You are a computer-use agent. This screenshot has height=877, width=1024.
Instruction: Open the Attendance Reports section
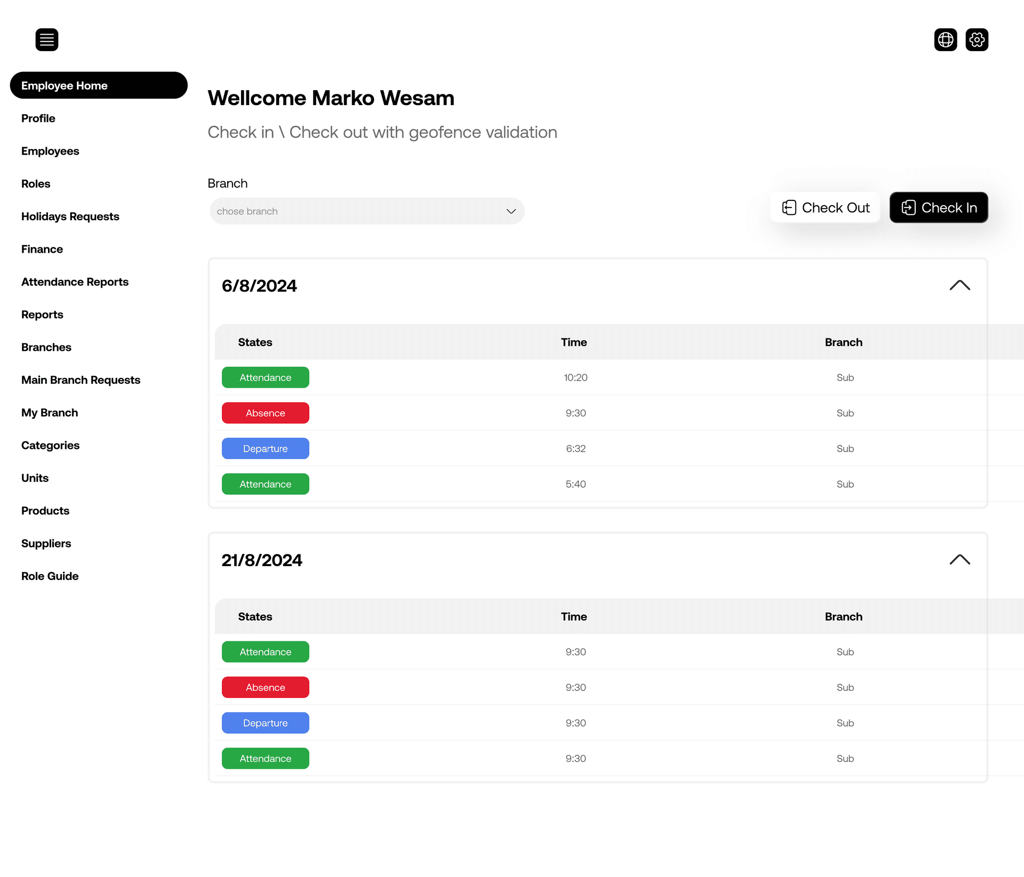click(75, 281)
